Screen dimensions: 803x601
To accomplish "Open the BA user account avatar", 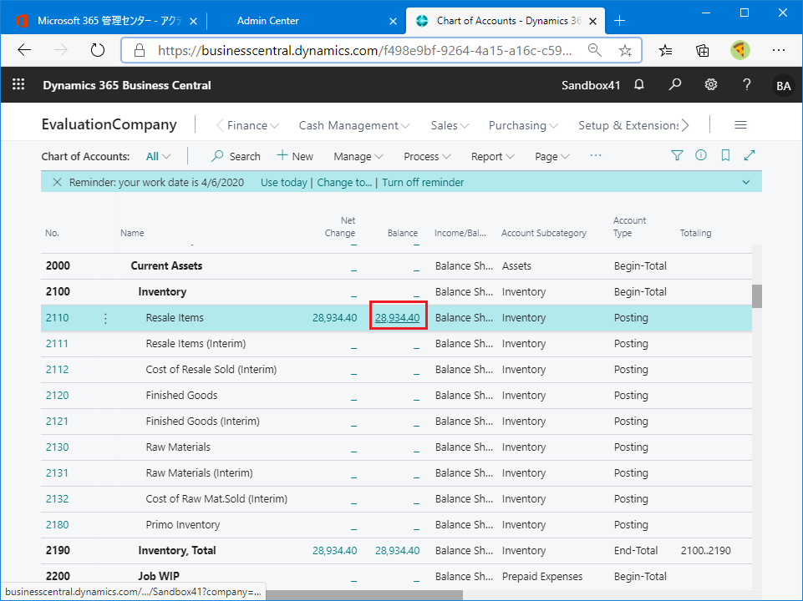I will pos(783,85).
